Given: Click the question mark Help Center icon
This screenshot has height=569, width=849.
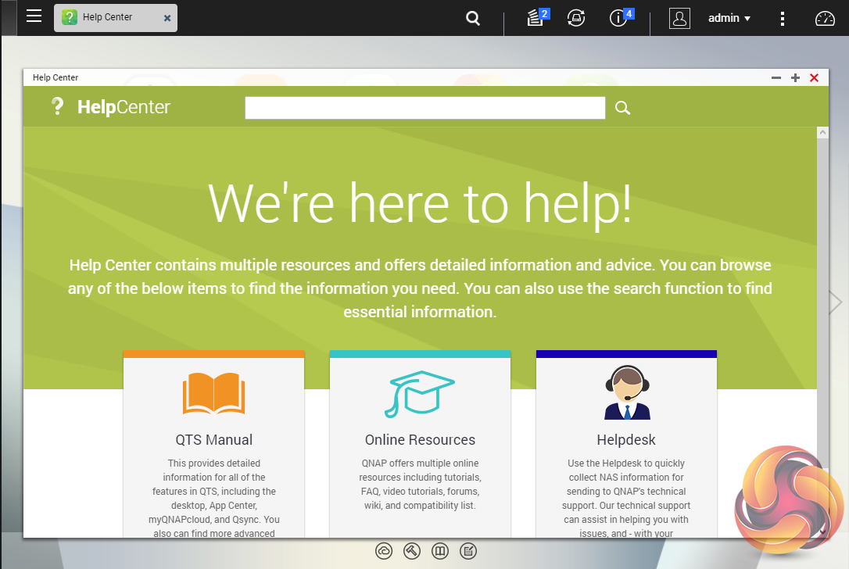Looking at the screenshot, I should click(x=57, y=106).
